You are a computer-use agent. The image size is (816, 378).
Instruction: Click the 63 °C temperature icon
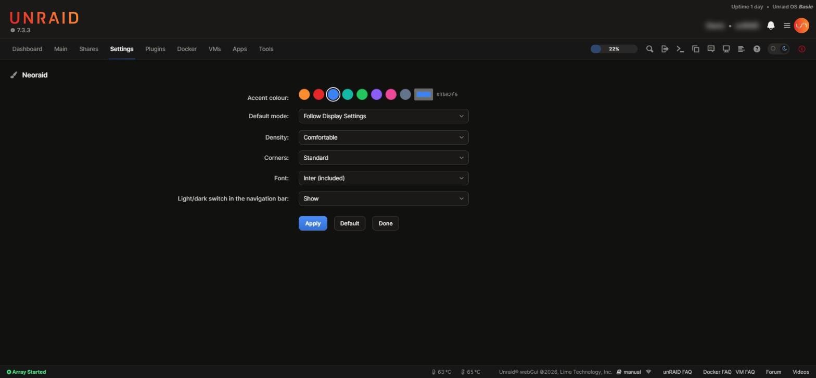(433, 372)
